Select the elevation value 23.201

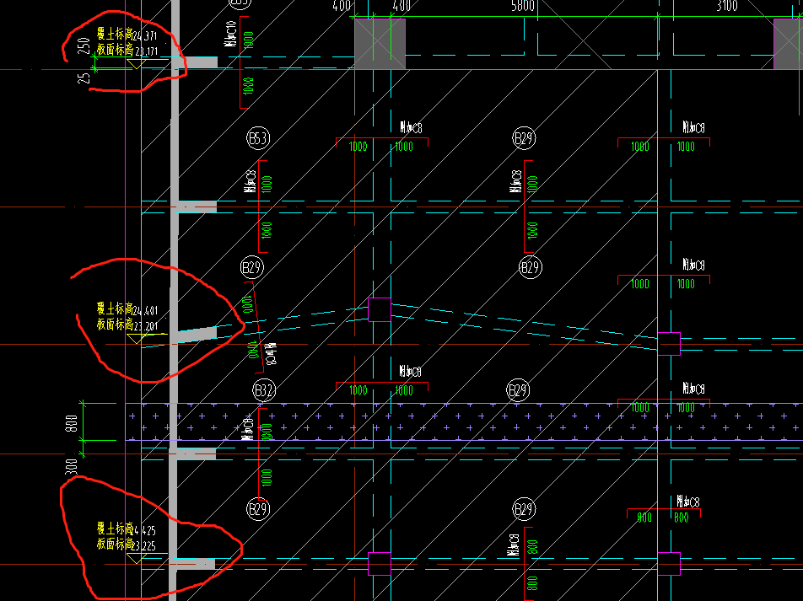[146, 325]
